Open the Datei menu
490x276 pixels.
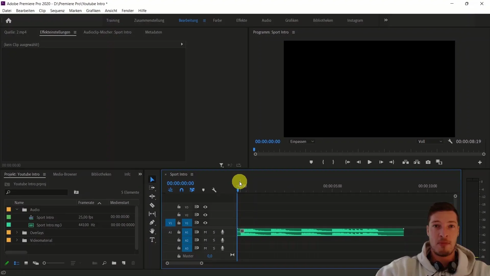tap(7, 11)
